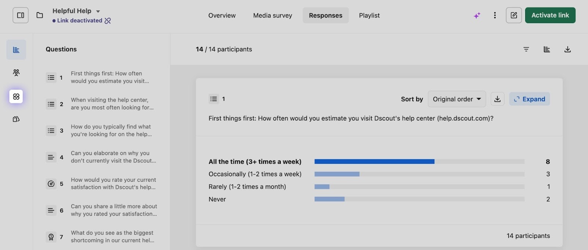The image size is (588, 250).
Task: Switch to the Overview tab
Action: [x=222, y=15]
